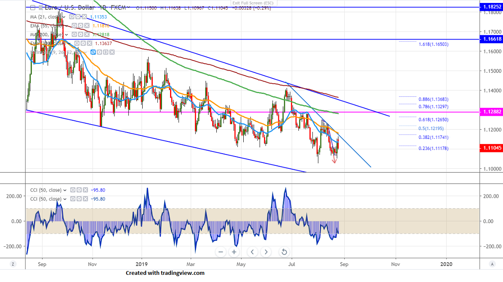Show the hidden Ichimoku indicator
Viewport: 503px width, 282px height.
click(x=93, y=52)
